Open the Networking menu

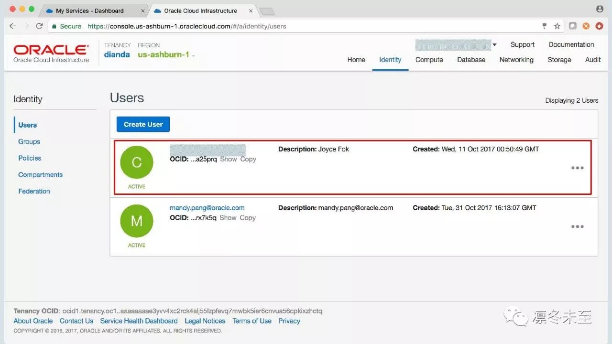click(x=516, y=60)
